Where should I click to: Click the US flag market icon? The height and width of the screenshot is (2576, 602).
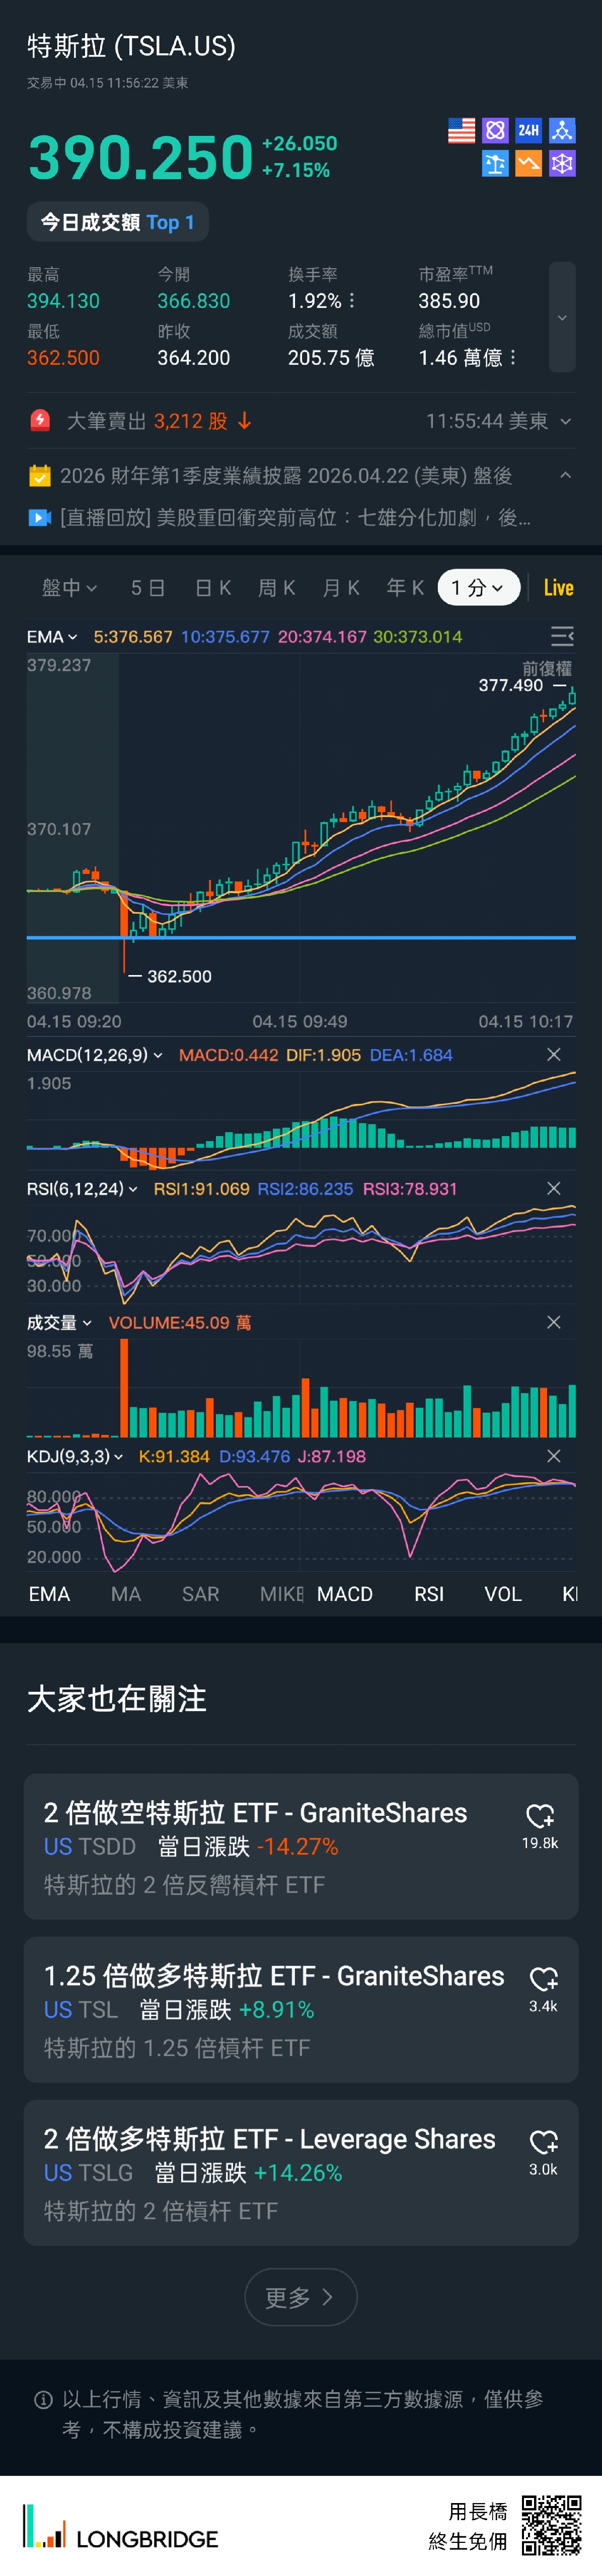[x=461, y=131]
